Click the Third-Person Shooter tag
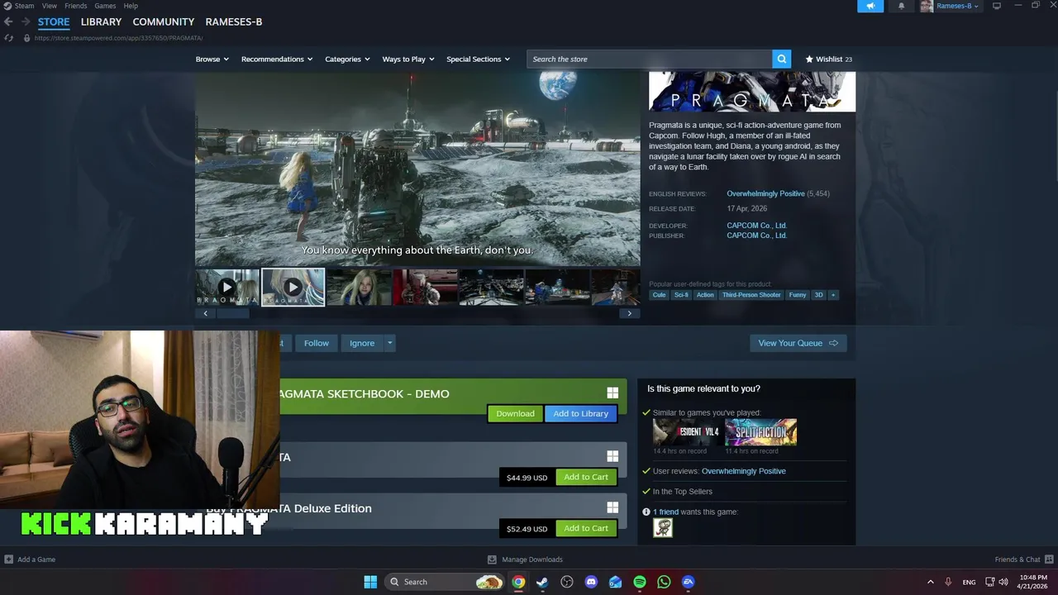 [751, 295]
